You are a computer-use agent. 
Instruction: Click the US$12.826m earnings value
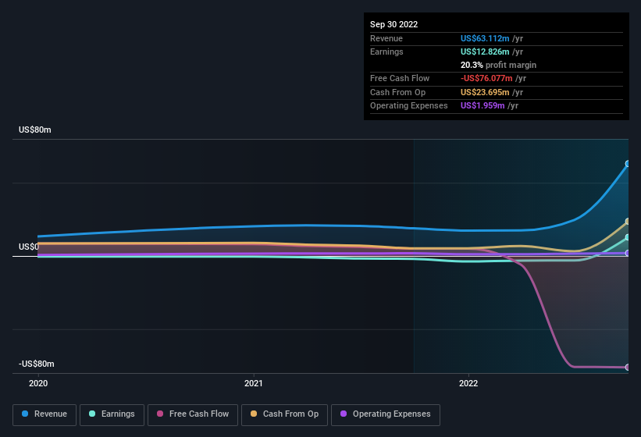click(485, 52)
